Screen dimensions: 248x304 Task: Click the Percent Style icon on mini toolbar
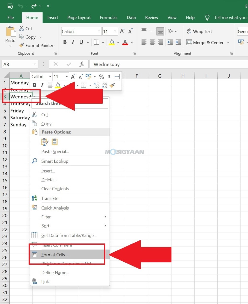(101, 76)
